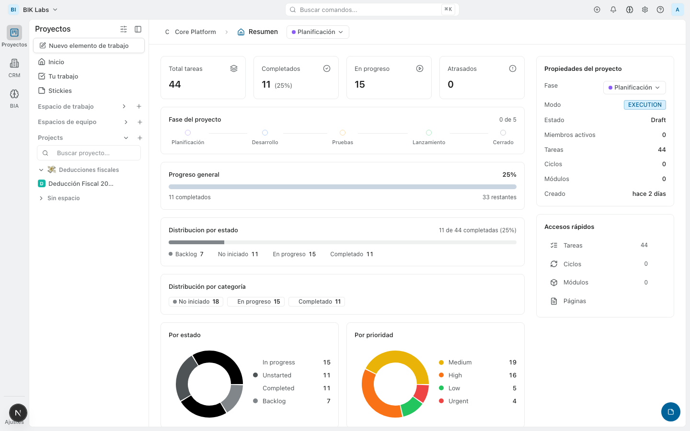Mark the Pruebas phase milestone circle

[342, 133]
